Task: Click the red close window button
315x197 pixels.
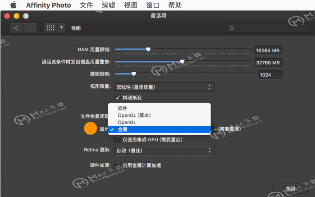Action: pos(7,16)
